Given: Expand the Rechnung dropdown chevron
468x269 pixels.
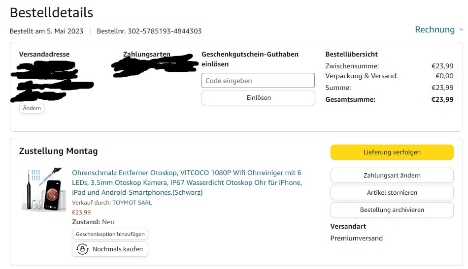Looking at the screenshot, I should click(461, 30).
